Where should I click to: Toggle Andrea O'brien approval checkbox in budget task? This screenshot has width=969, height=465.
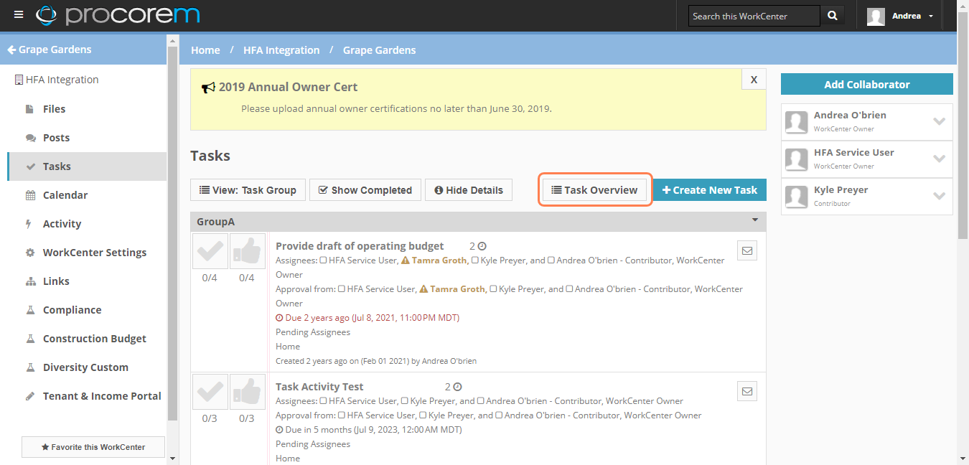point(569,289)
